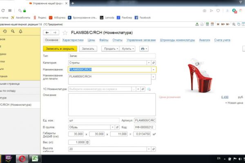The height and width of the screenshot is (163, 245).
Task: Open Excel from the taskbar
Action: 35,159
